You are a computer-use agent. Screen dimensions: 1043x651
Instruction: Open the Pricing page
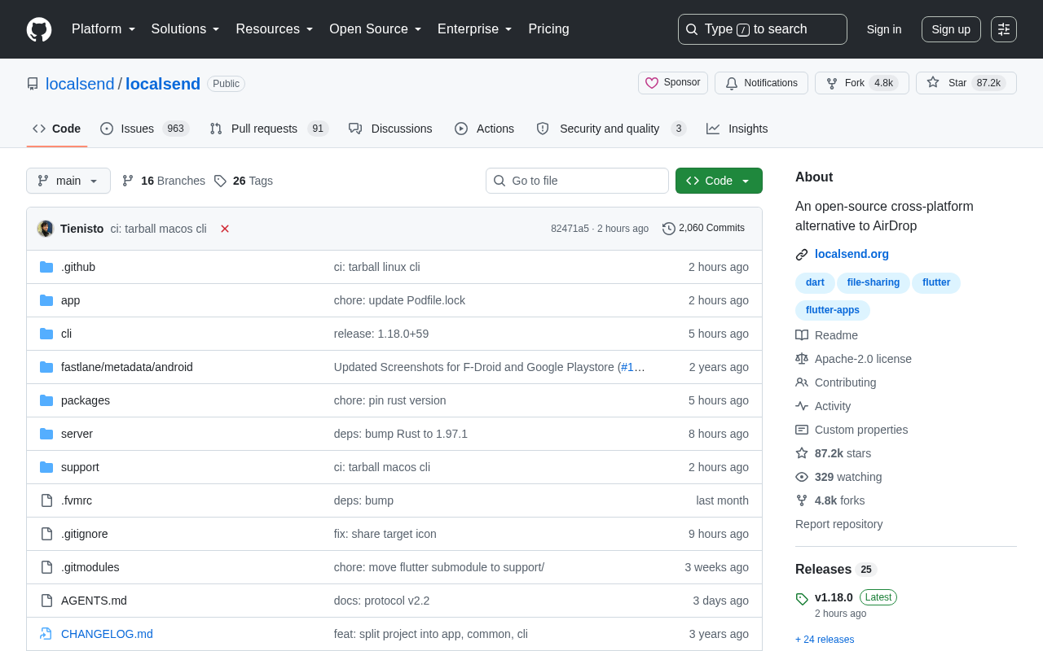point(548,29)
